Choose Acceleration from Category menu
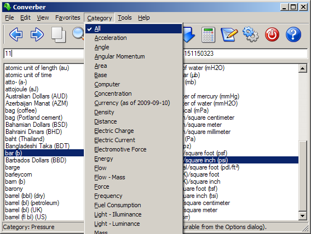Screen dimensions: 311x234 [x=134, y=38]
